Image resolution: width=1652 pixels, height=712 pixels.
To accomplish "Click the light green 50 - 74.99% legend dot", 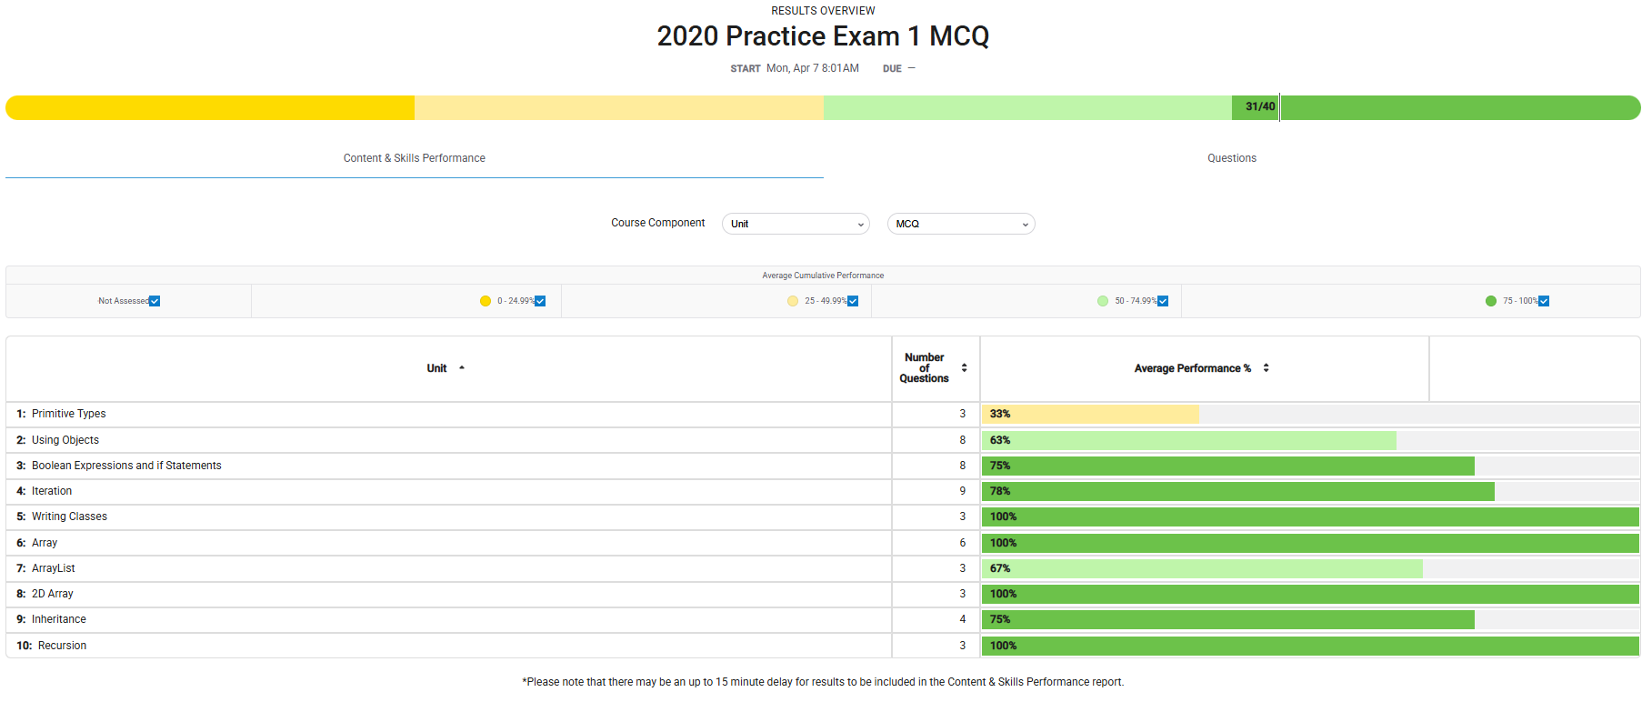I will (x=1103, y=301).
